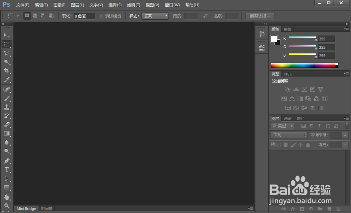Toggle lock position icon

point(300,145)
